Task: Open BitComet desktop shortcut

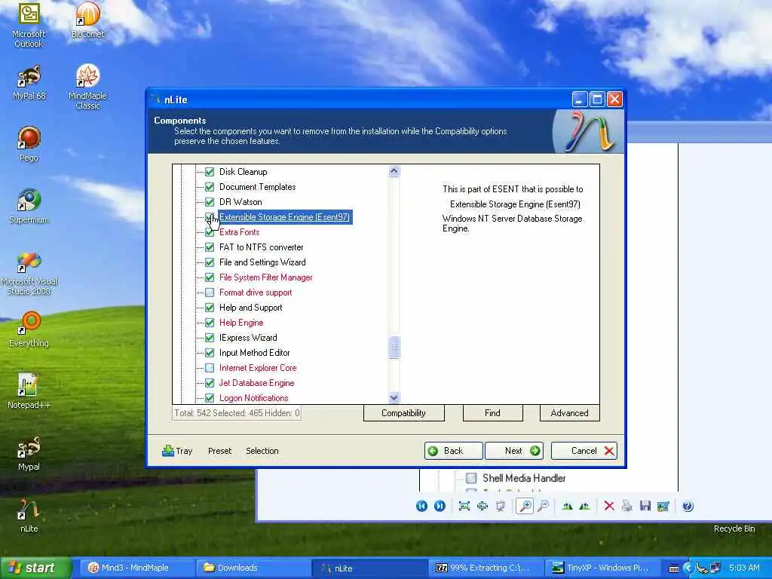Action: [x=87, y=20]
